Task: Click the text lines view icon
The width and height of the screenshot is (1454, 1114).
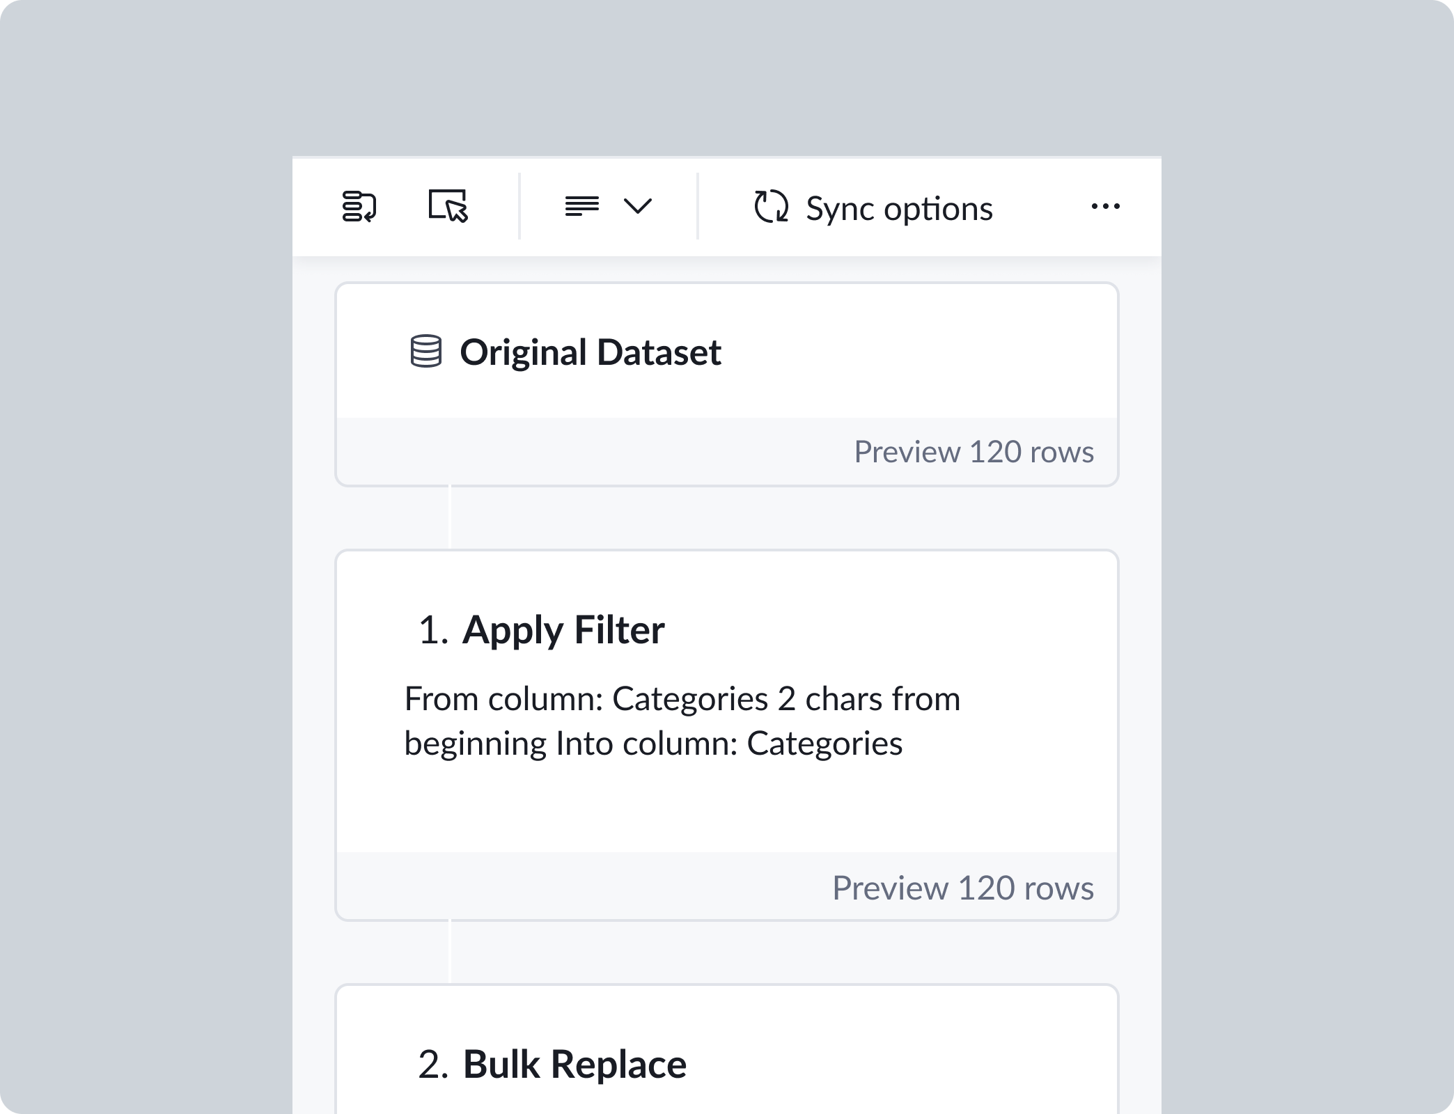Action: 582,206
